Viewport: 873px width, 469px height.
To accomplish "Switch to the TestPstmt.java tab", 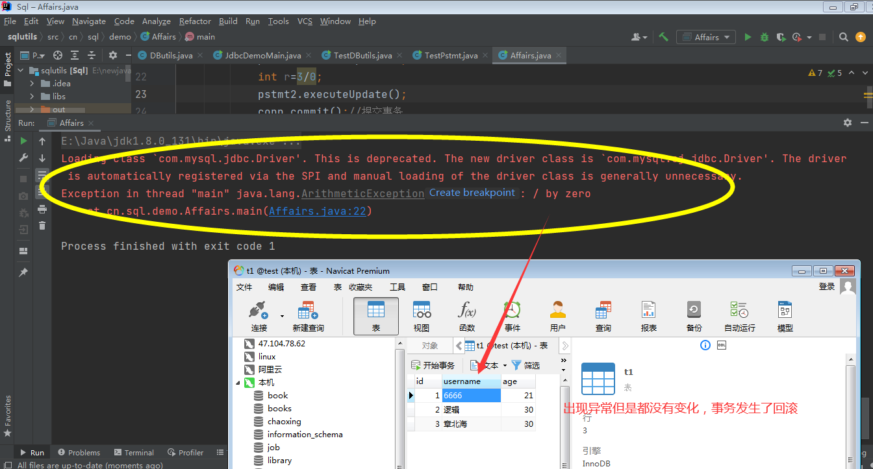I will tap(451, 55).
